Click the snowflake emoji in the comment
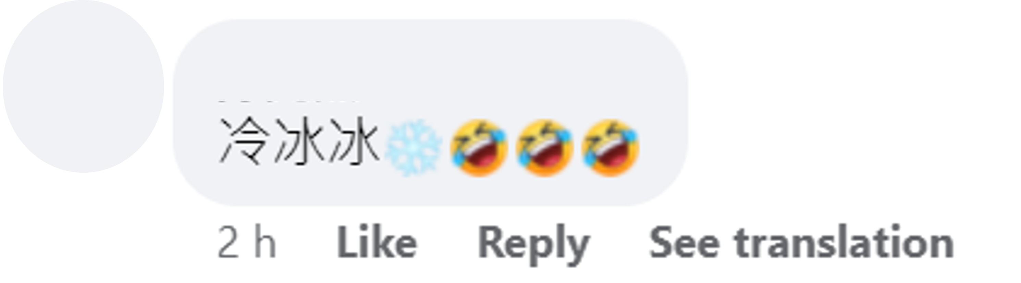This screenshot has height=283, width=1021. click(x=413, y=148)
